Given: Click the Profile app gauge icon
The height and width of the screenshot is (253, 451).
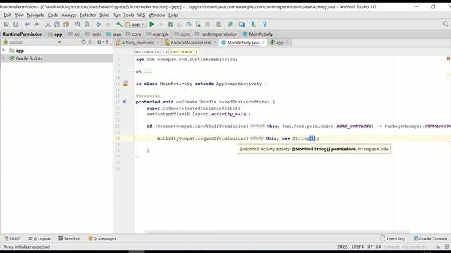Looking at the screenshot, I should (189, 25).
